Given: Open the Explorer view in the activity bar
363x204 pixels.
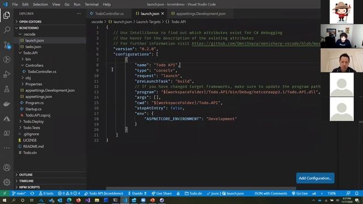Looking at the screenshot, I should (7, 15).
